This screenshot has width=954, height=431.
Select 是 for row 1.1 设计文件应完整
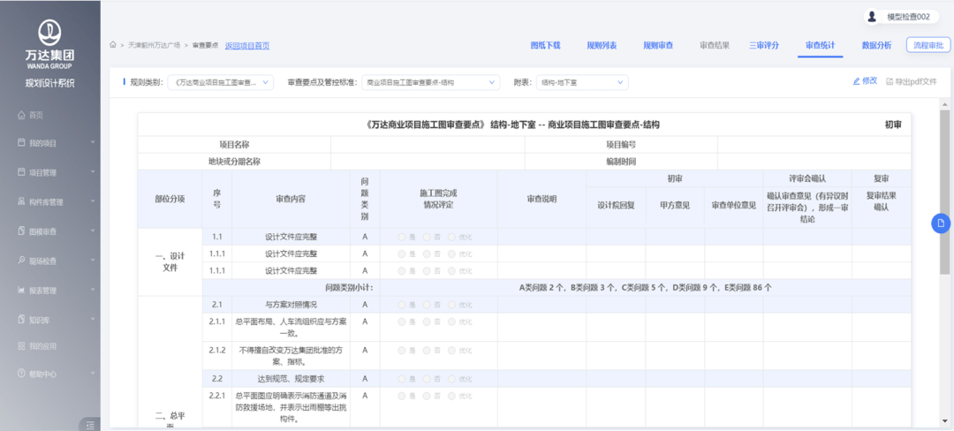pos(402,237)
